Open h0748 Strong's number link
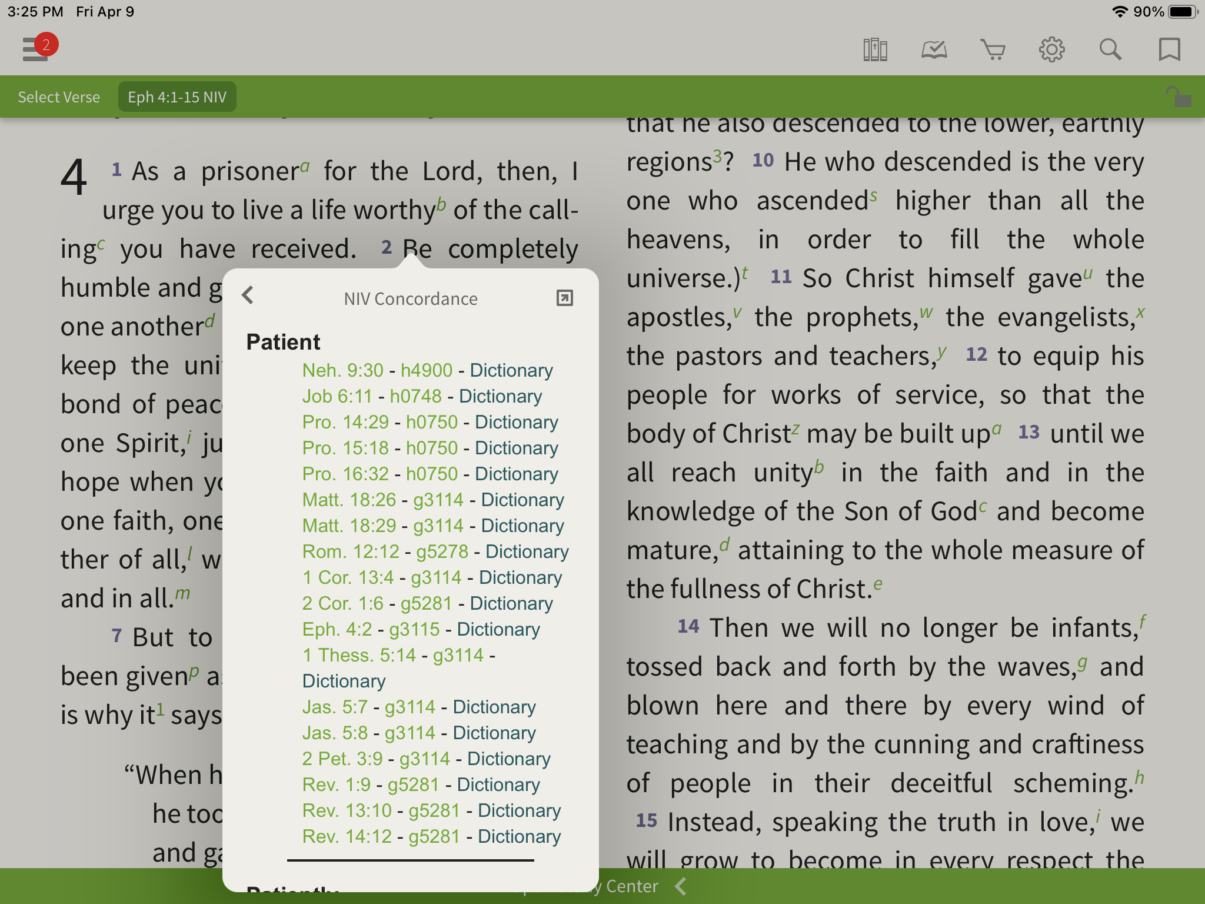Screen dimensions: 1205x904 pos(415,396)
